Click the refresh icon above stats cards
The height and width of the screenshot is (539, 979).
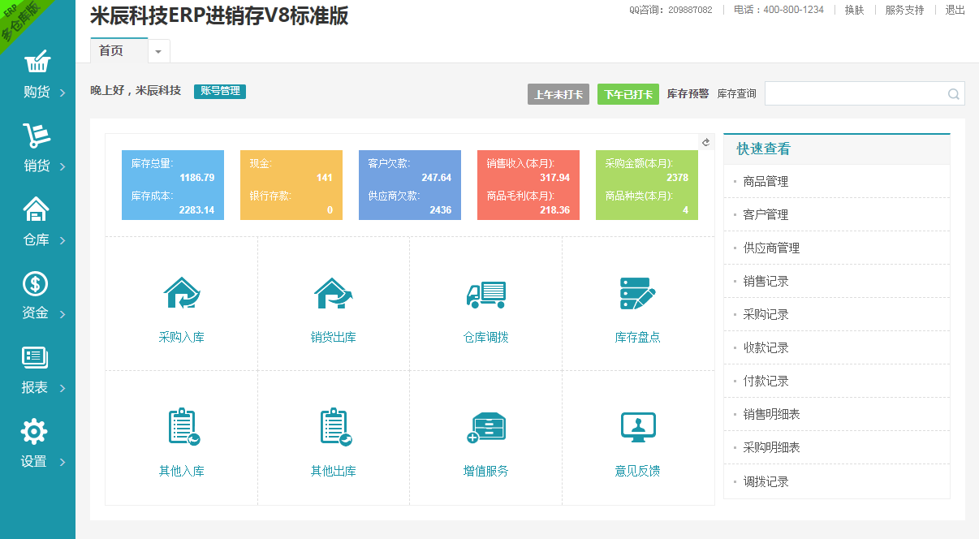pos(706,142)
